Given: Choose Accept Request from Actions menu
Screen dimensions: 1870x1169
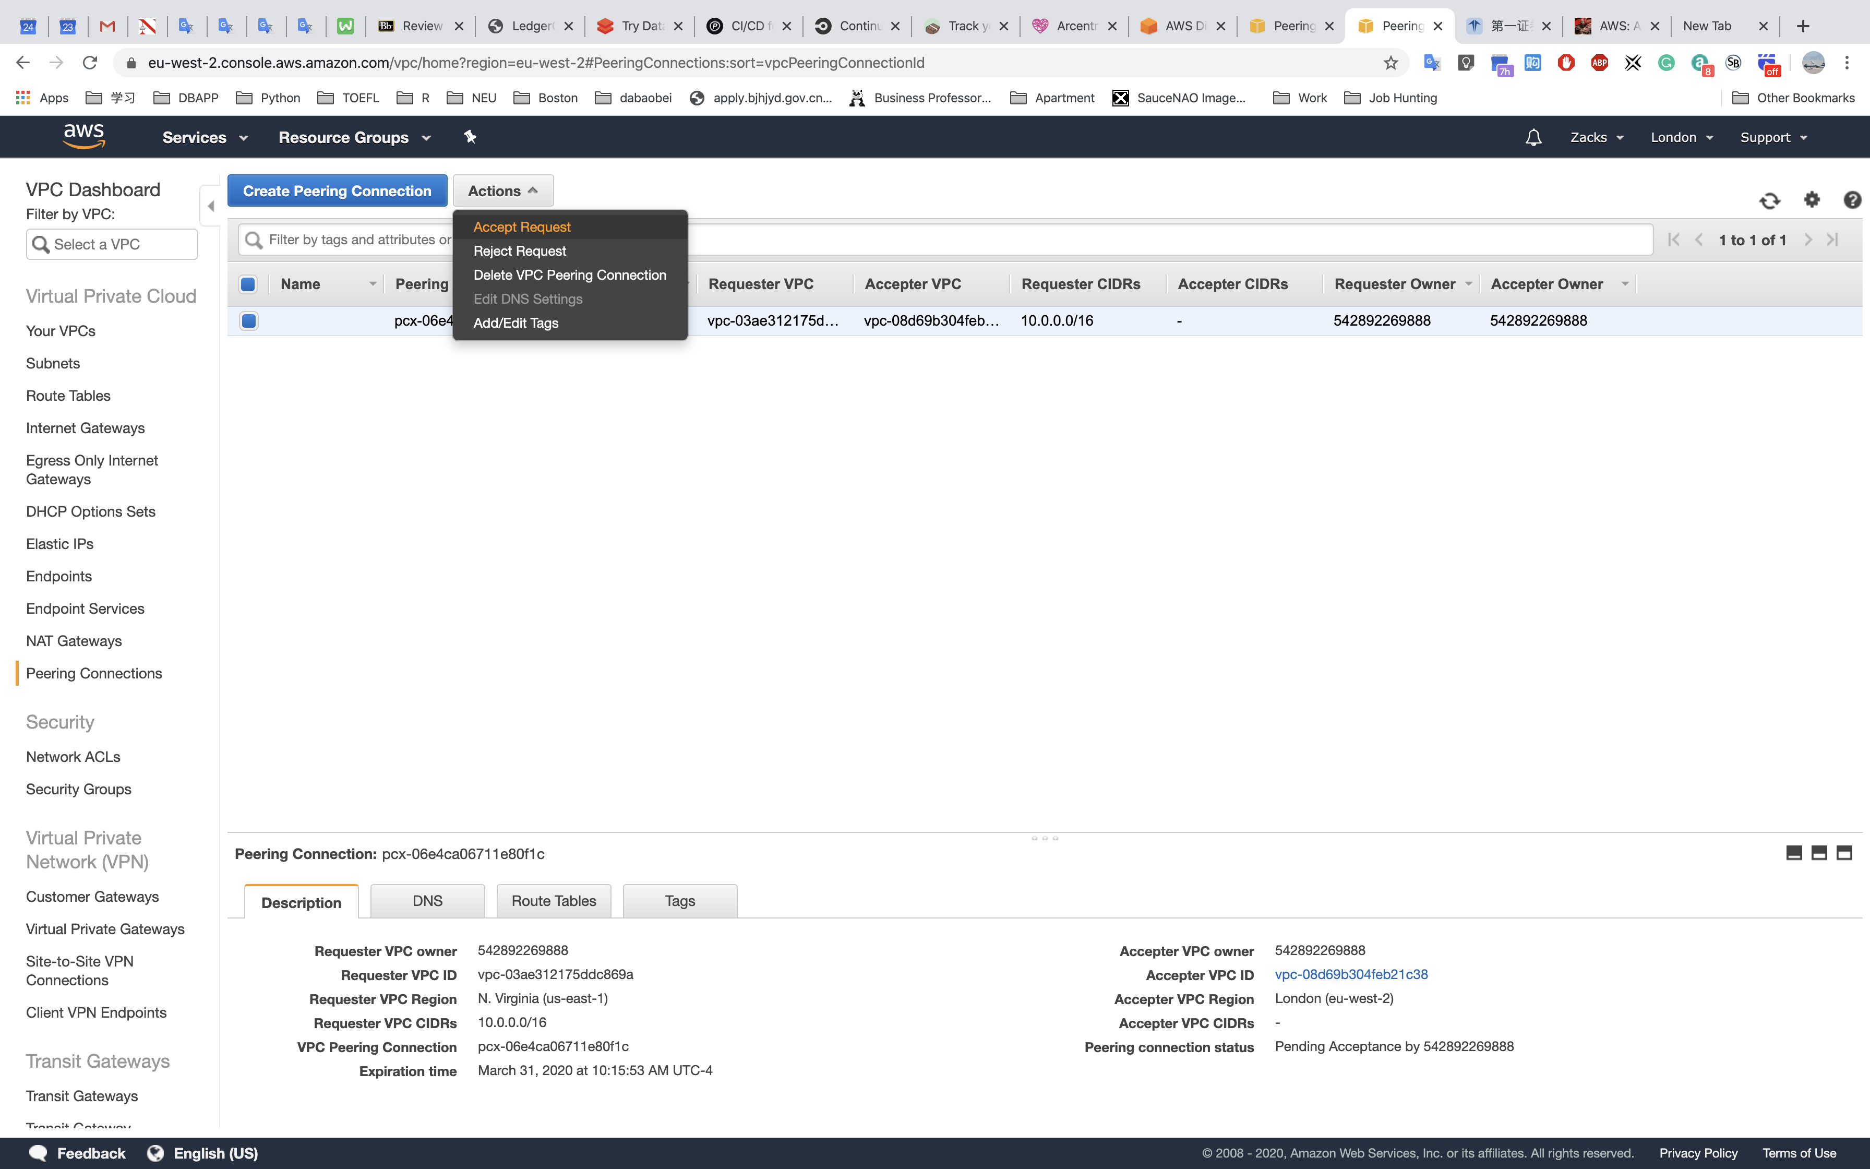Looking at the screenshot, I should (x=522, y=226).
